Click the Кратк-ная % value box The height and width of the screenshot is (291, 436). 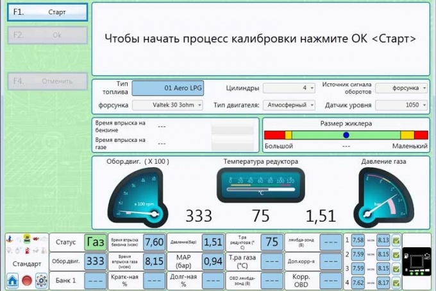155,281
